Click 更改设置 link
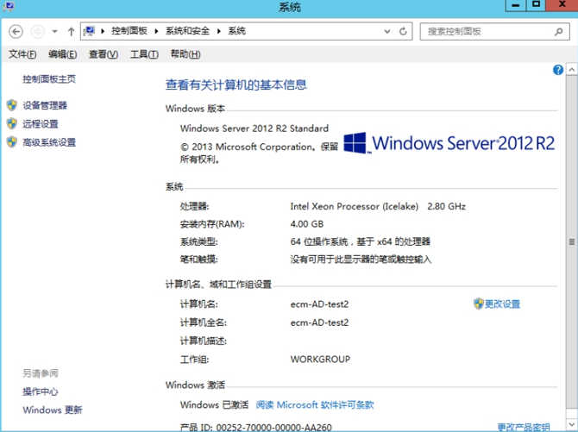The height and width of the screenshot is (432, 578). [502, 304]
